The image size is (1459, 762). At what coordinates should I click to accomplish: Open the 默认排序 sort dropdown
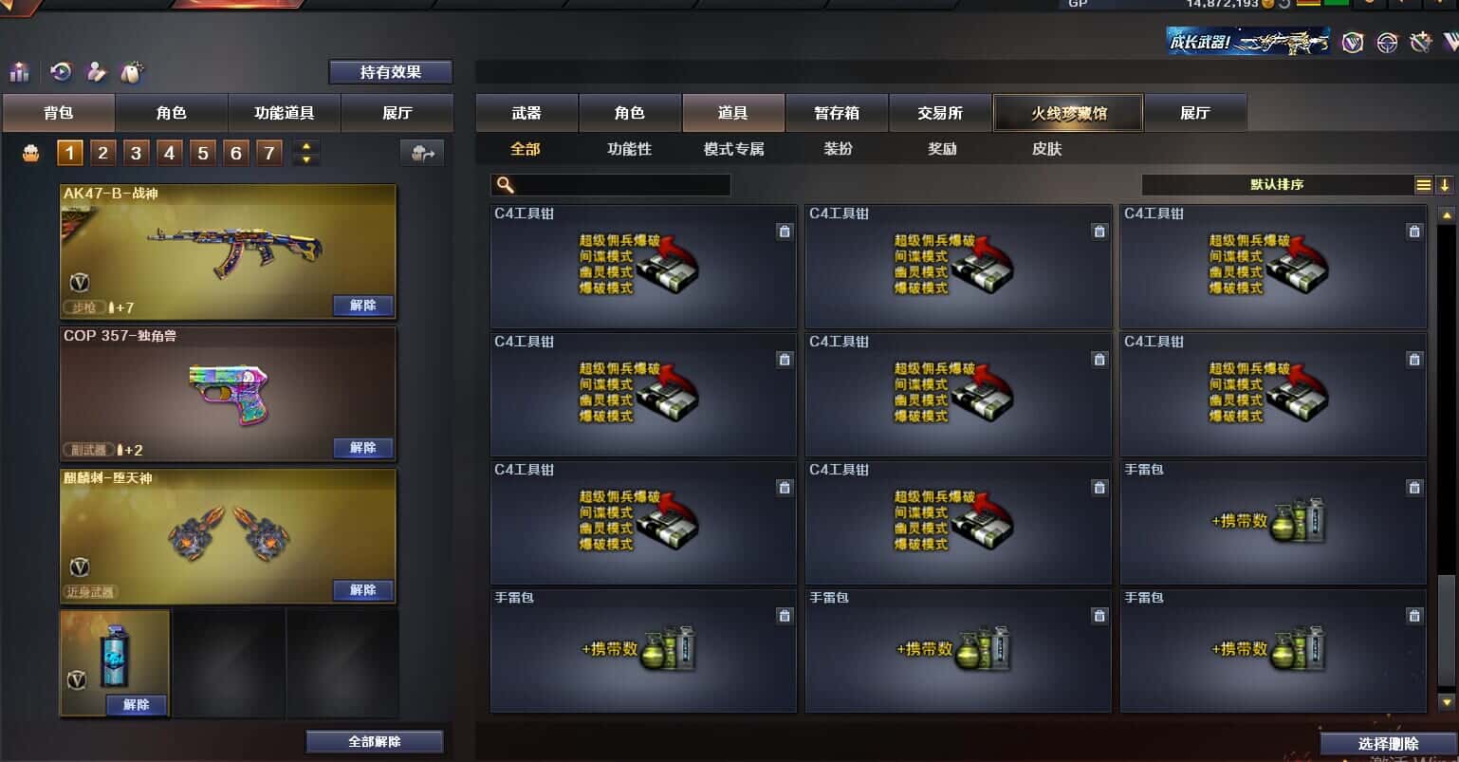(1277, 185)
